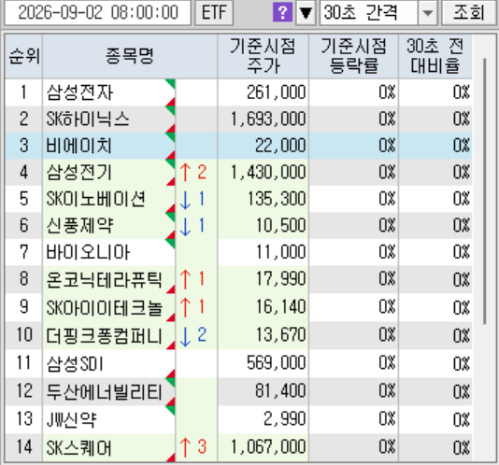Click the vertical scrollbar thumb
This screenshot has width=499, height=465.
coord(484,190)
